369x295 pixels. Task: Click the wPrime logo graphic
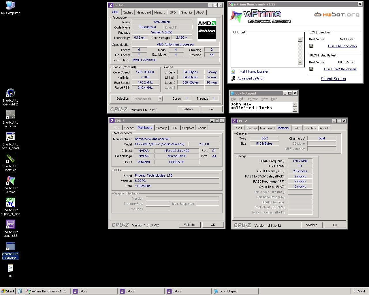click(261, 16)
